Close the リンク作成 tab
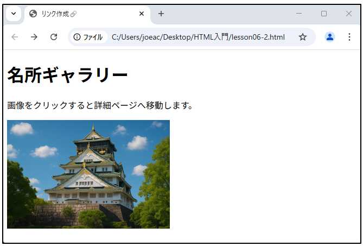Image resolution: width=363 pixels, height=246 pixels. pyautogui.click(x=142, y=14)
